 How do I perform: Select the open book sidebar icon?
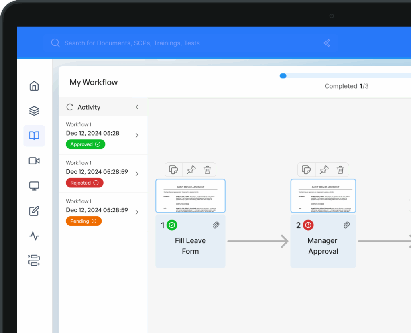[34, 136]
